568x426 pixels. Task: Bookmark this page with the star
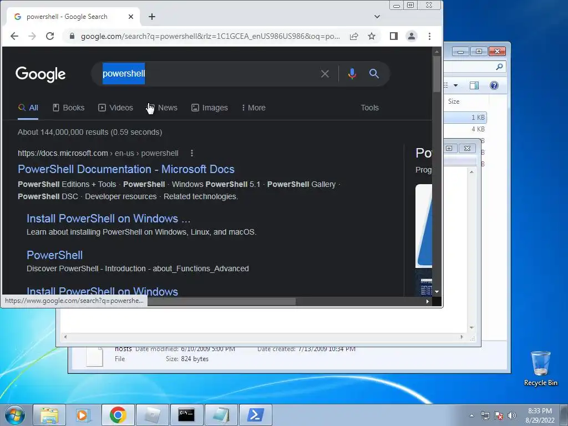(372, 36)
